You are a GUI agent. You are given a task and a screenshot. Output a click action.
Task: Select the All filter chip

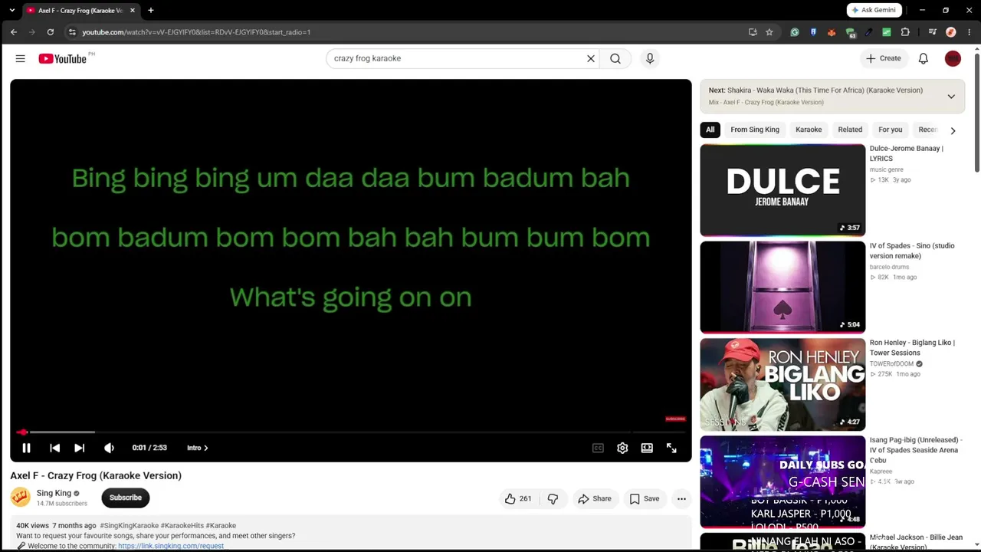(x=710, y=130)
